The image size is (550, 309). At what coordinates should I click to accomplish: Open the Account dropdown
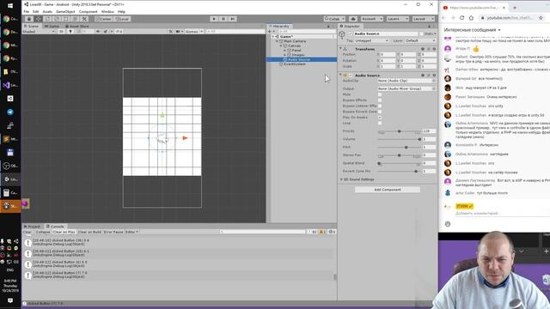point(371,19)
